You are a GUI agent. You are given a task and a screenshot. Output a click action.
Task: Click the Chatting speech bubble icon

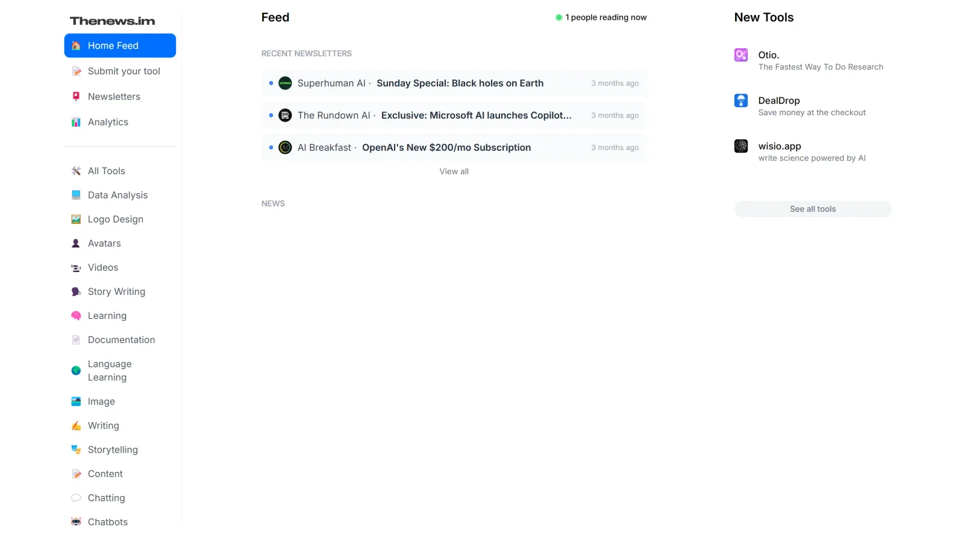(76, 498)
